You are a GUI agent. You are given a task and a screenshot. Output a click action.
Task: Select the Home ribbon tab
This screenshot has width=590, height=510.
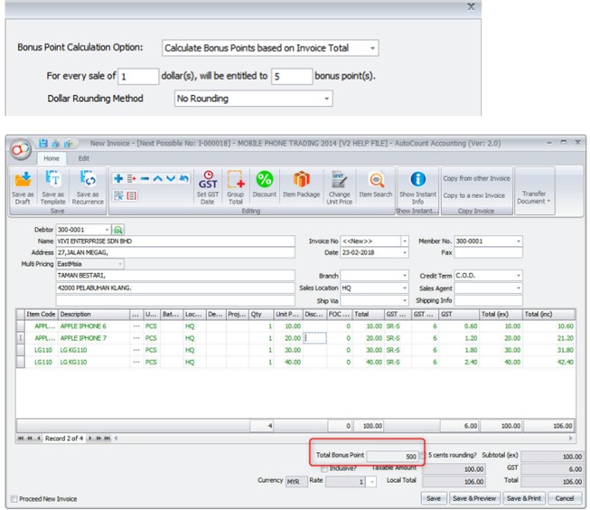point(52,157)
